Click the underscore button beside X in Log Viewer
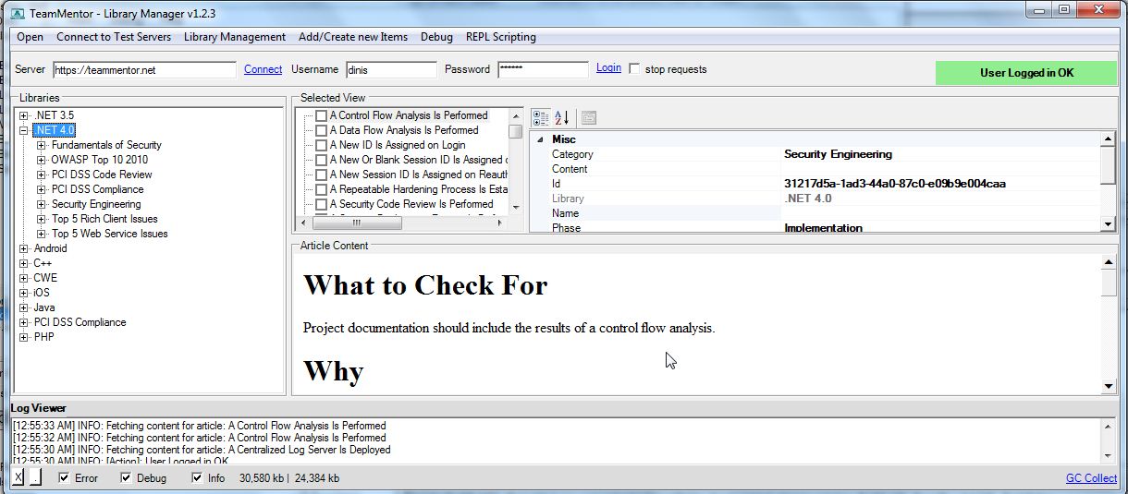Viewport: 1128px width, 494px height. tap(35, 477)
